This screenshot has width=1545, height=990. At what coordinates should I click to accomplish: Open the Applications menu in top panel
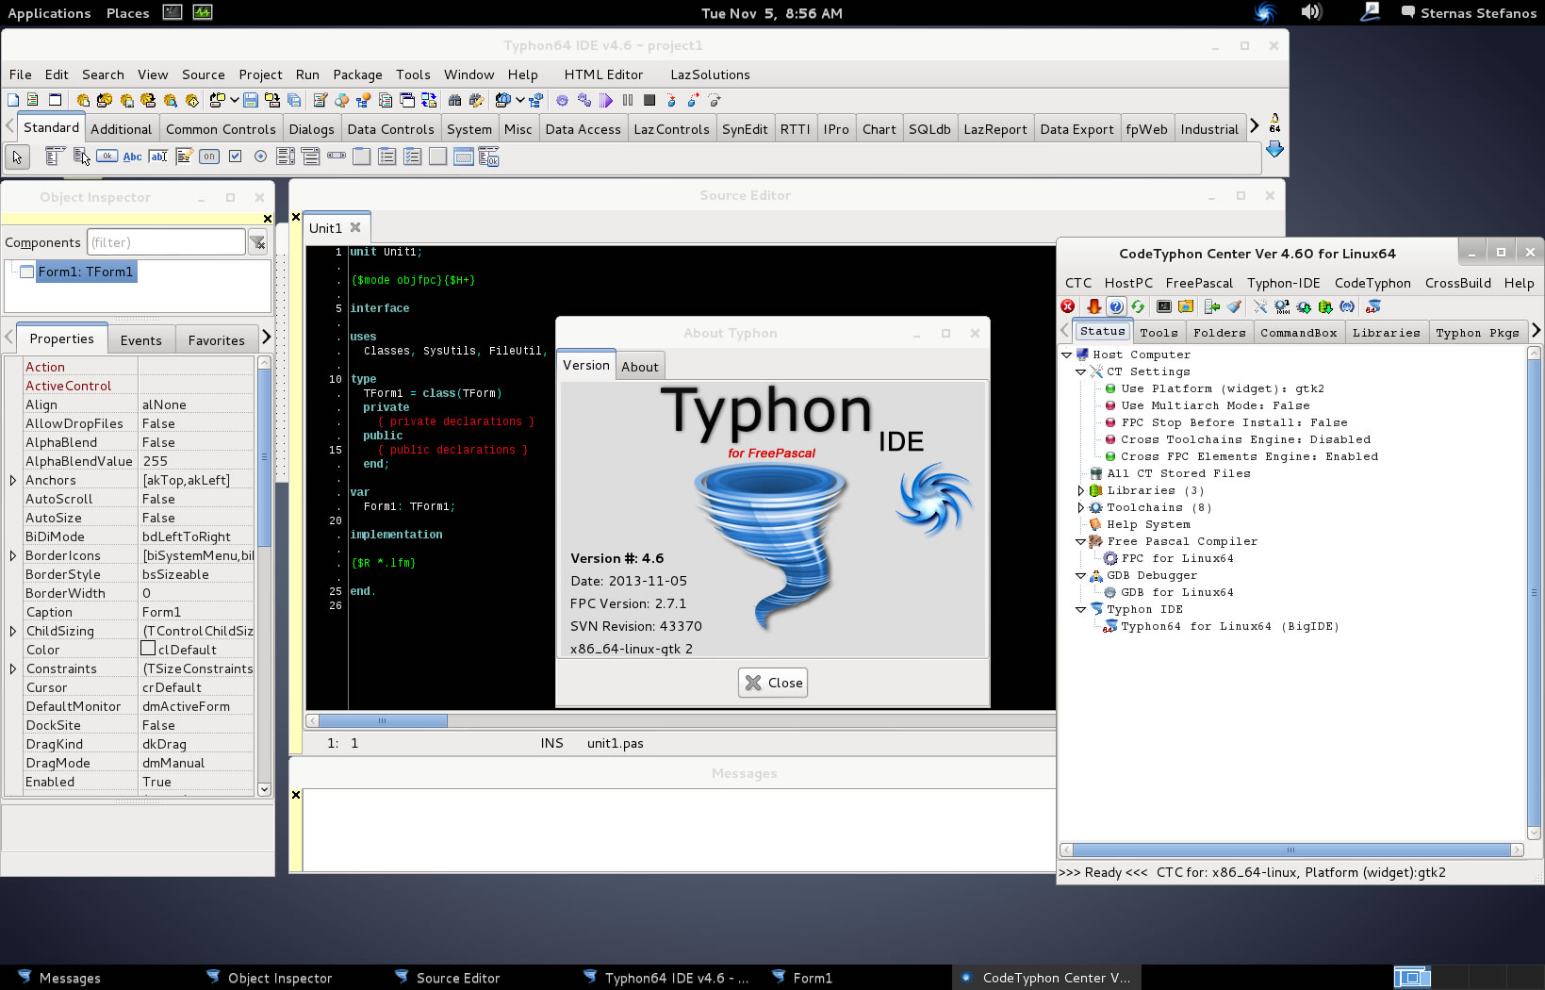49,13
